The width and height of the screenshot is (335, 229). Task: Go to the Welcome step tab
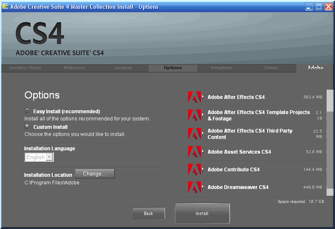(x=74, y=68)
